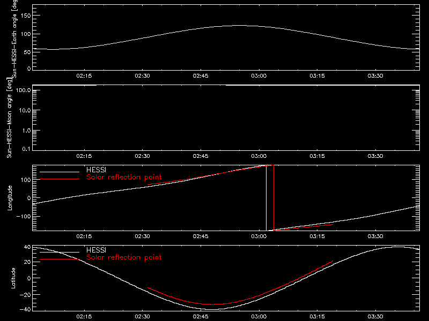Click the 10.0 tick label in Moon angle plot

(25, 110)
